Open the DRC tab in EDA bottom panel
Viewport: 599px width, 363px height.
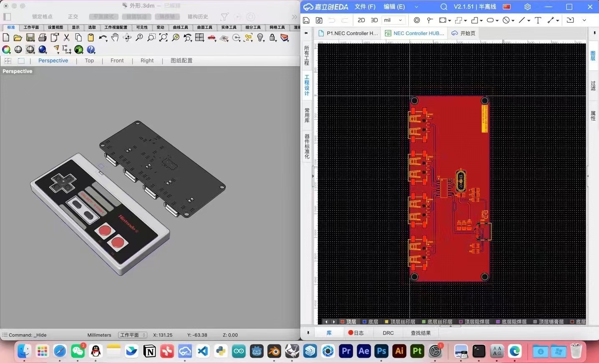click(x=388, y=333)
